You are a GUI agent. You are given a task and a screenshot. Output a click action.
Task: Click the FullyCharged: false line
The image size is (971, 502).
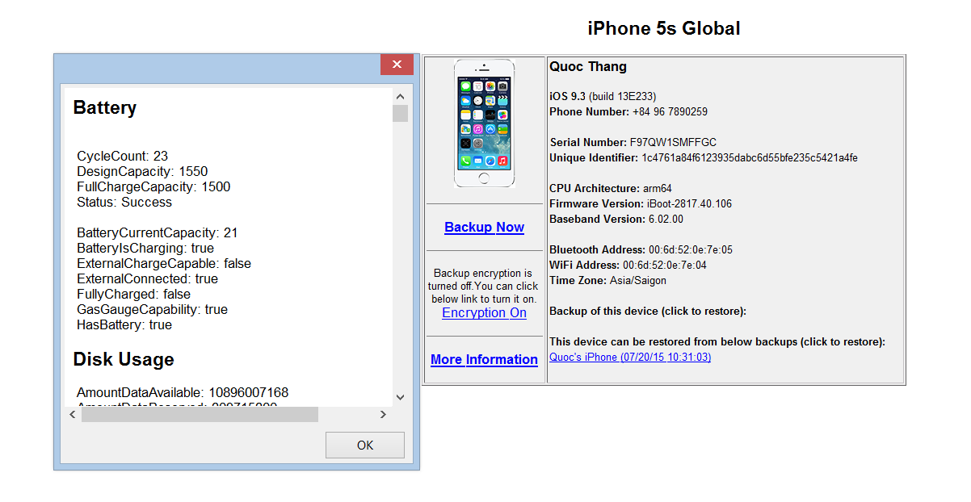134,294
